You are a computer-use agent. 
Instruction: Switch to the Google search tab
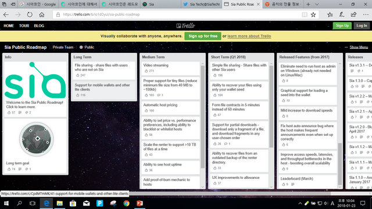tap(38, 4)
